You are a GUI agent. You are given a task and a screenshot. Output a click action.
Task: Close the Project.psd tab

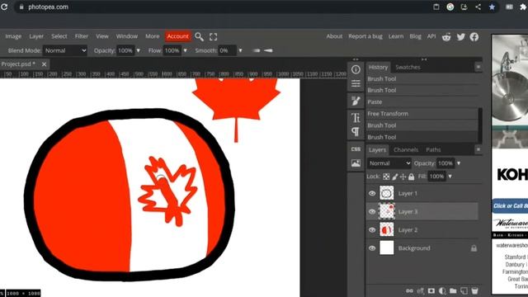pyautogui.click(x=44, y=64)
